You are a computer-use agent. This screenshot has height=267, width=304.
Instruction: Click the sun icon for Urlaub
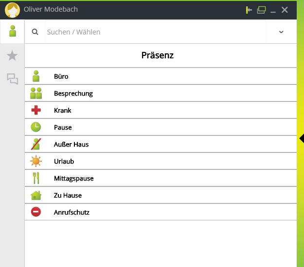pyautogui.click(x=36, y=161)
